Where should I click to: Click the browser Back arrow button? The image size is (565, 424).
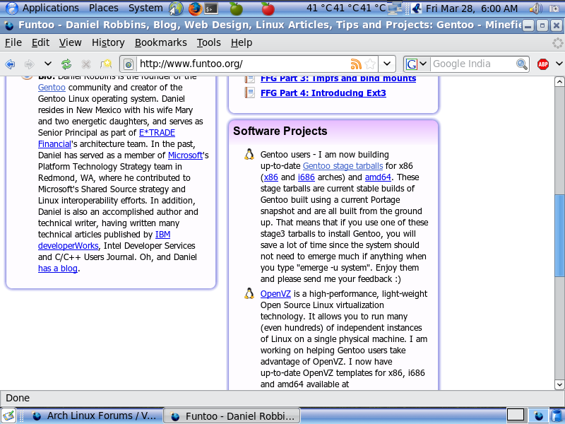[10, 64]
